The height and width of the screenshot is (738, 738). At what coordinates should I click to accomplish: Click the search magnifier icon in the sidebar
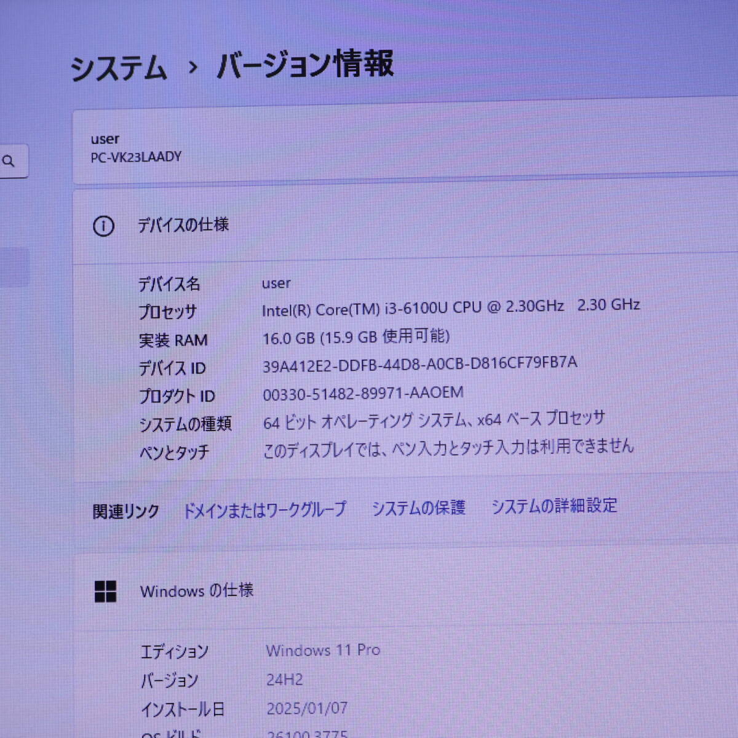[9, 161]
